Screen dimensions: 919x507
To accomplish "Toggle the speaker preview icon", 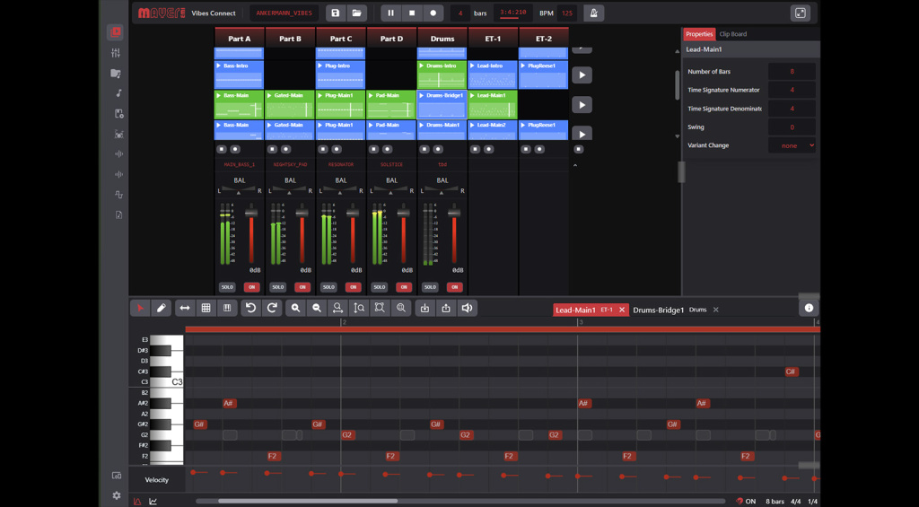I will point(467,308).
